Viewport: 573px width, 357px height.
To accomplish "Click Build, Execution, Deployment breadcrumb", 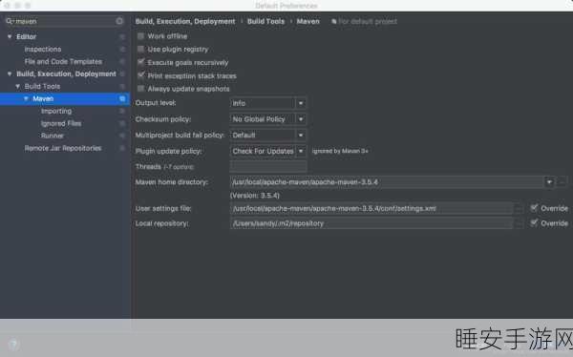I will pyautogui.click(x=185, y=22).
